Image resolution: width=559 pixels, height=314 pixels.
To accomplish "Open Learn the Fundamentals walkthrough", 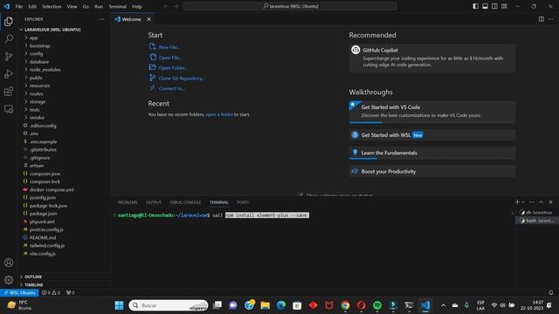I will [x=432, y=153].
